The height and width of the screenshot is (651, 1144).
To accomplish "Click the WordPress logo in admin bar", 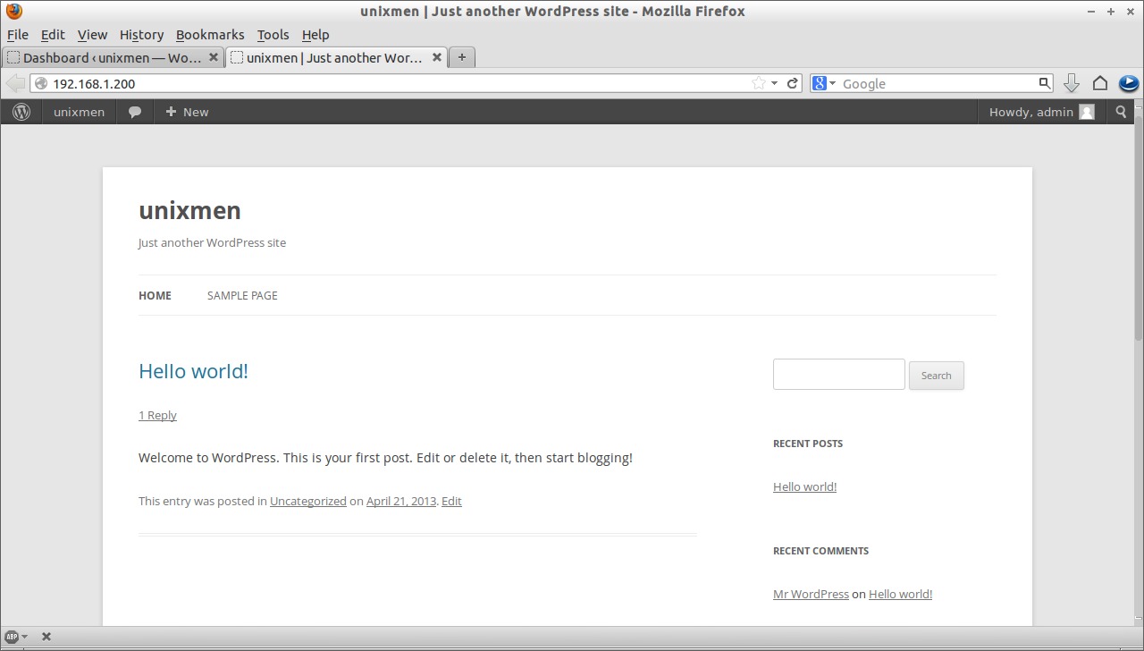I will click(21, 112).
